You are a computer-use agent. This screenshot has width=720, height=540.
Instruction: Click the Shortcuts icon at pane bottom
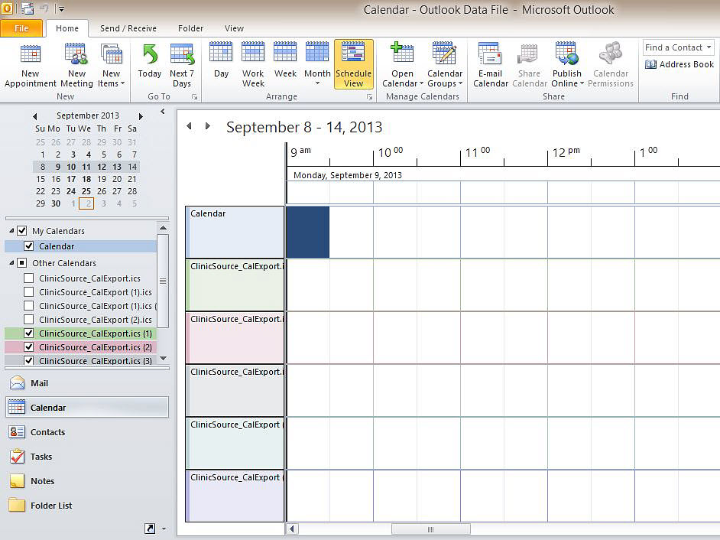(150, 529)
